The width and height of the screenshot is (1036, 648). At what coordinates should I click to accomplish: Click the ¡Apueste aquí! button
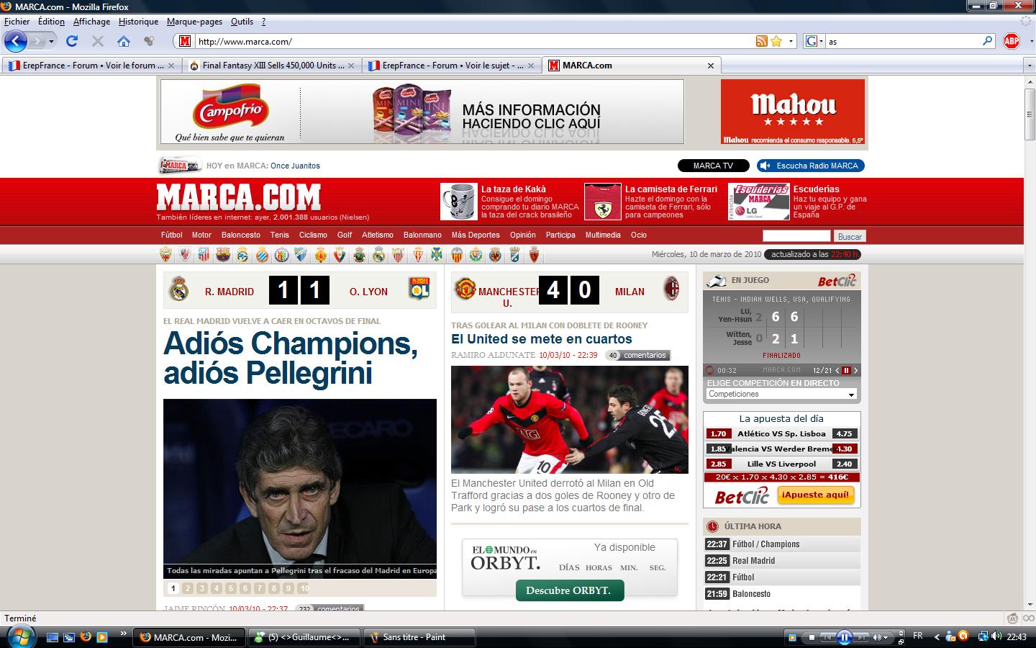pos(815,495)
